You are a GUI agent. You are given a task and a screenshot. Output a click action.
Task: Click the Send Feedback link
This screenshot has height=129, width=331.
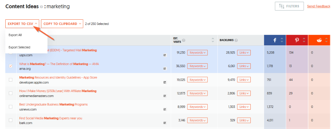(x=319, y=6)
